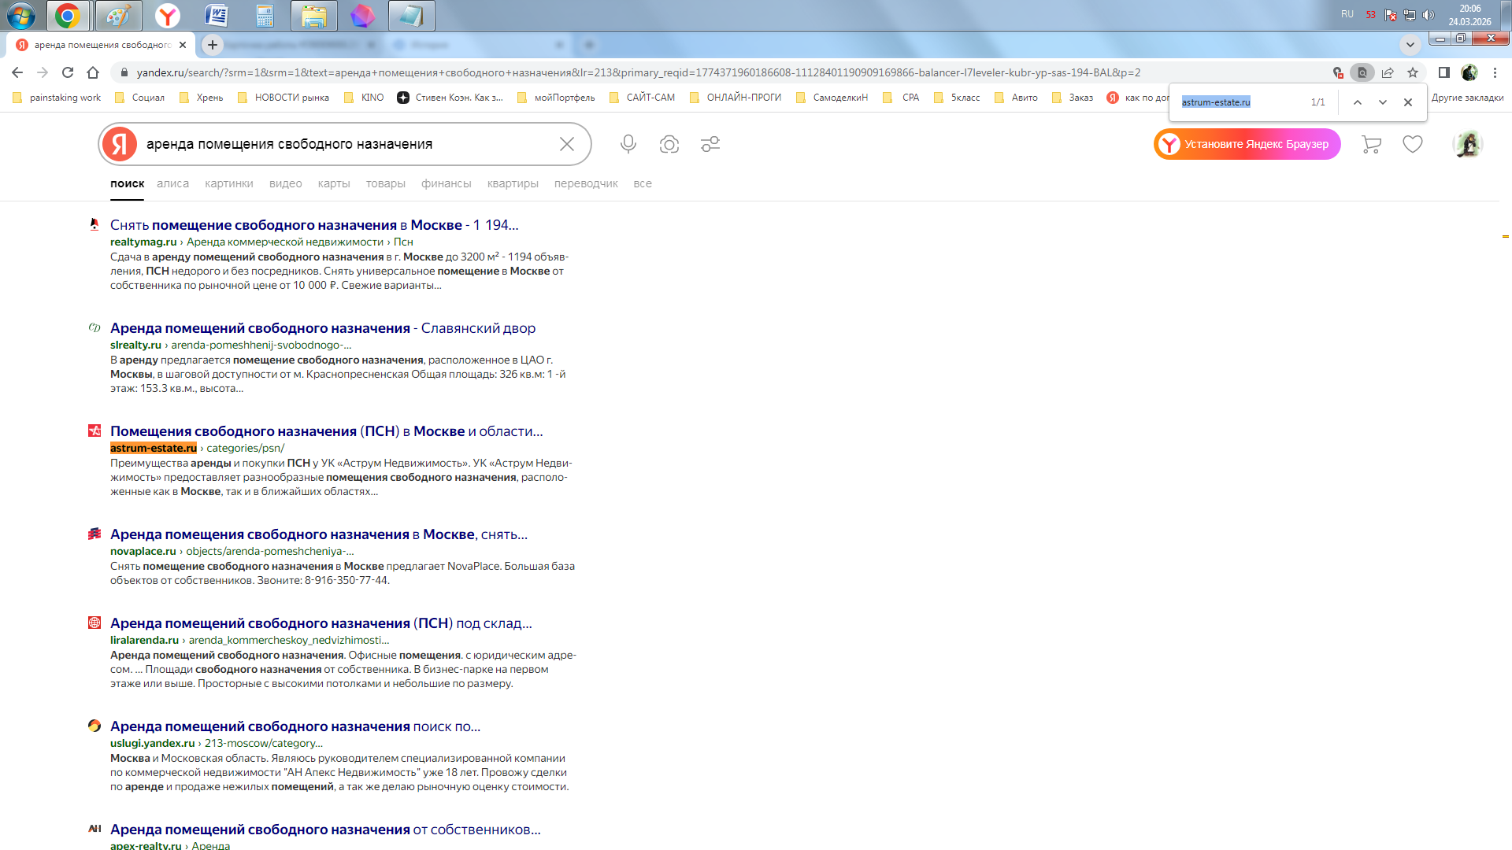This screenshot has width=1512, height=850.
Task: Click the Yandex voice search microphone icon
Action: coord(628,144)
